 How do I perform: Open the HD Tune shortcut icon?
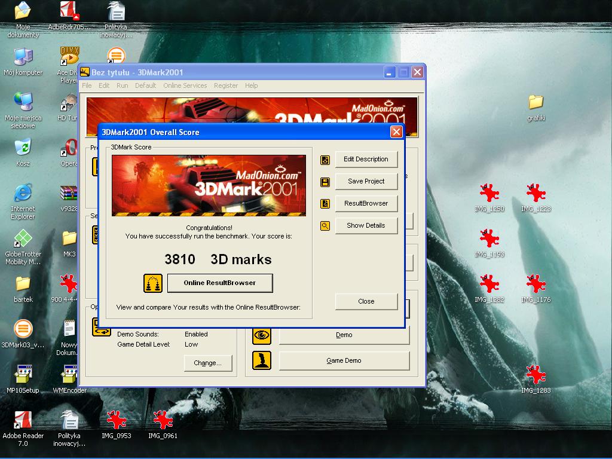tap(68, 108)
